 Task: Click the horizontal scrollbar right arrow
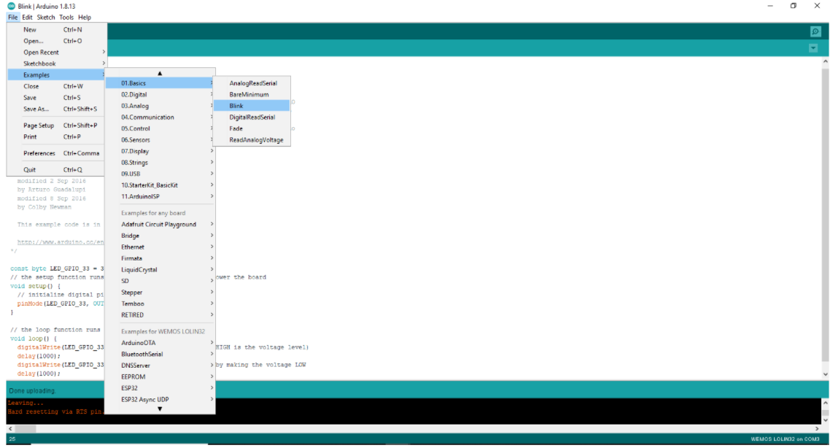pos(818,428)
